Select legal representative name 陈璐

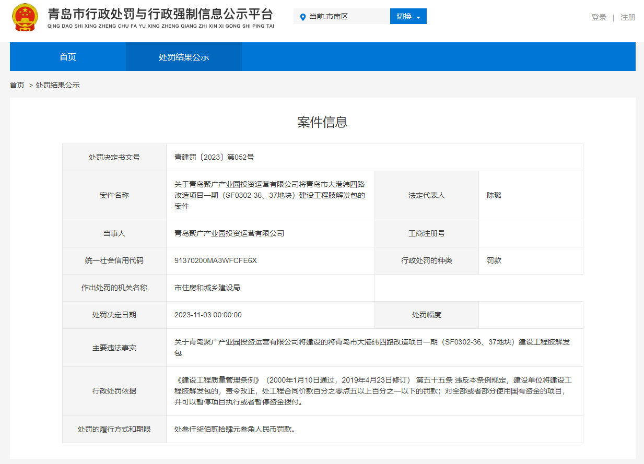point(494,195)
